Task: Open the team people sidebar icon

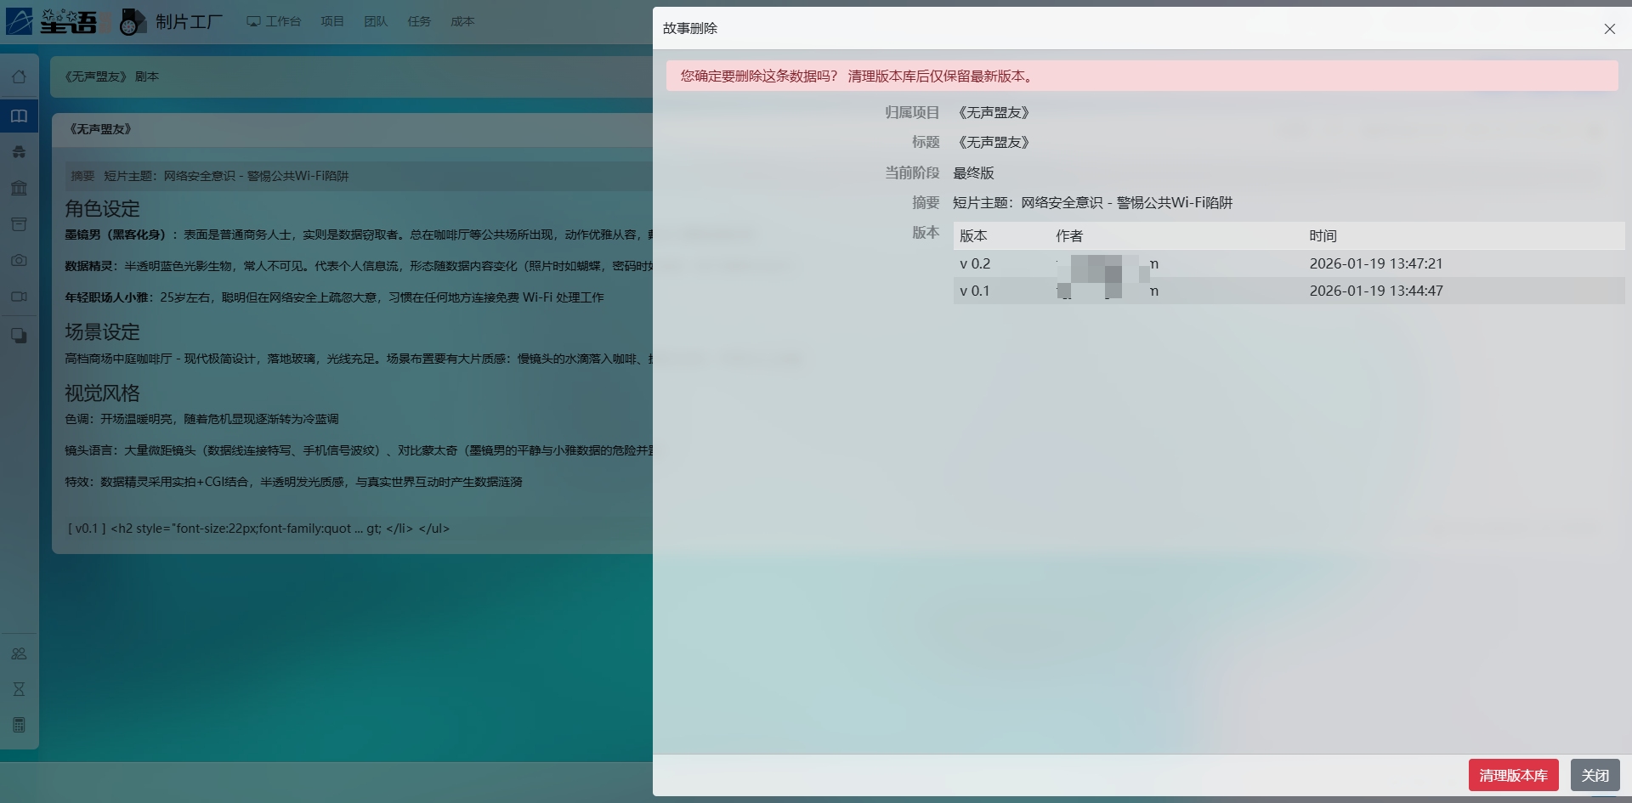Action: tap(19, 653)
